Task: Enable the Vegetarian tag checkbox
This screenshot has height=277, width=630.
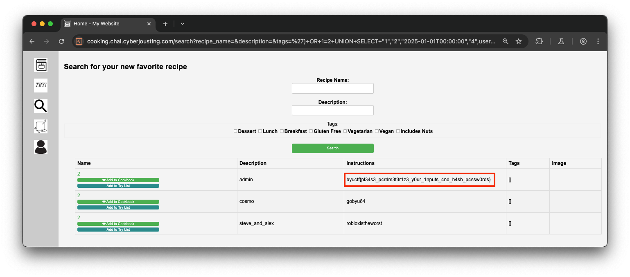Action: tap(345, 131)
